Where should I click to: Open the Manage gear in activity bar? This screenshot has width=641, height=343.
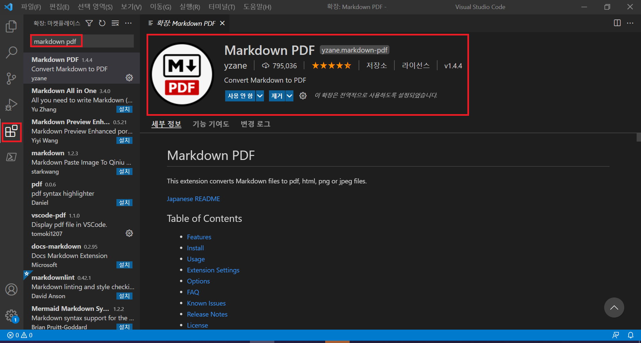11,316
